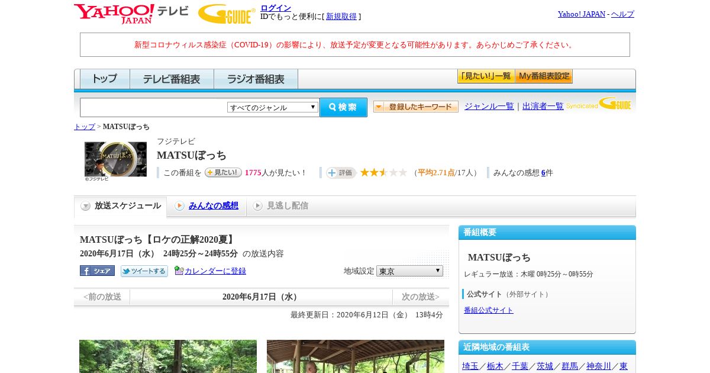Click the Syndicated G-GUIDE logo
This screenshot has height=373, width=710.
(599, 104)
